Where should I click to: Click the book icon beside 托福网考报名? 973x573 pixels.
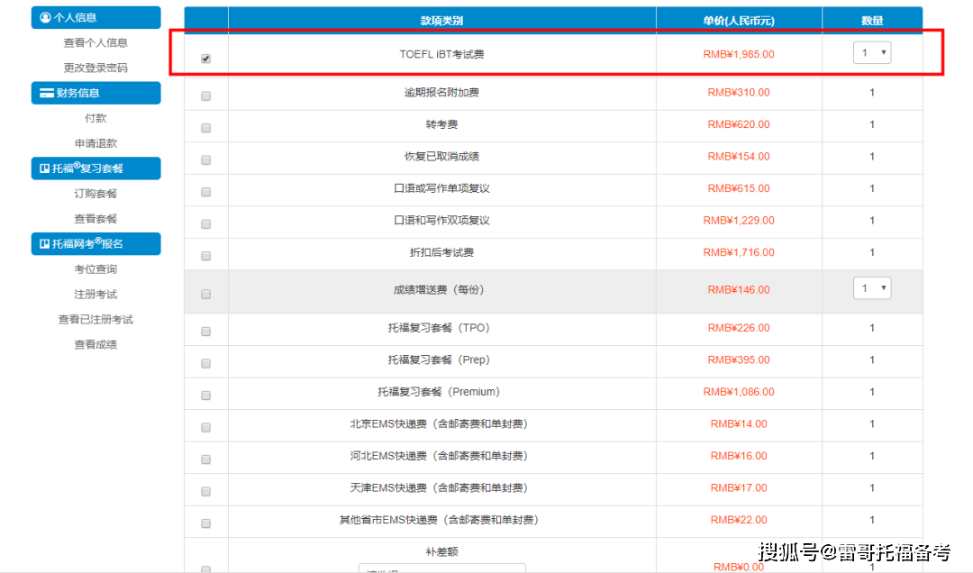pyautogui.click(x=45, y=244)
